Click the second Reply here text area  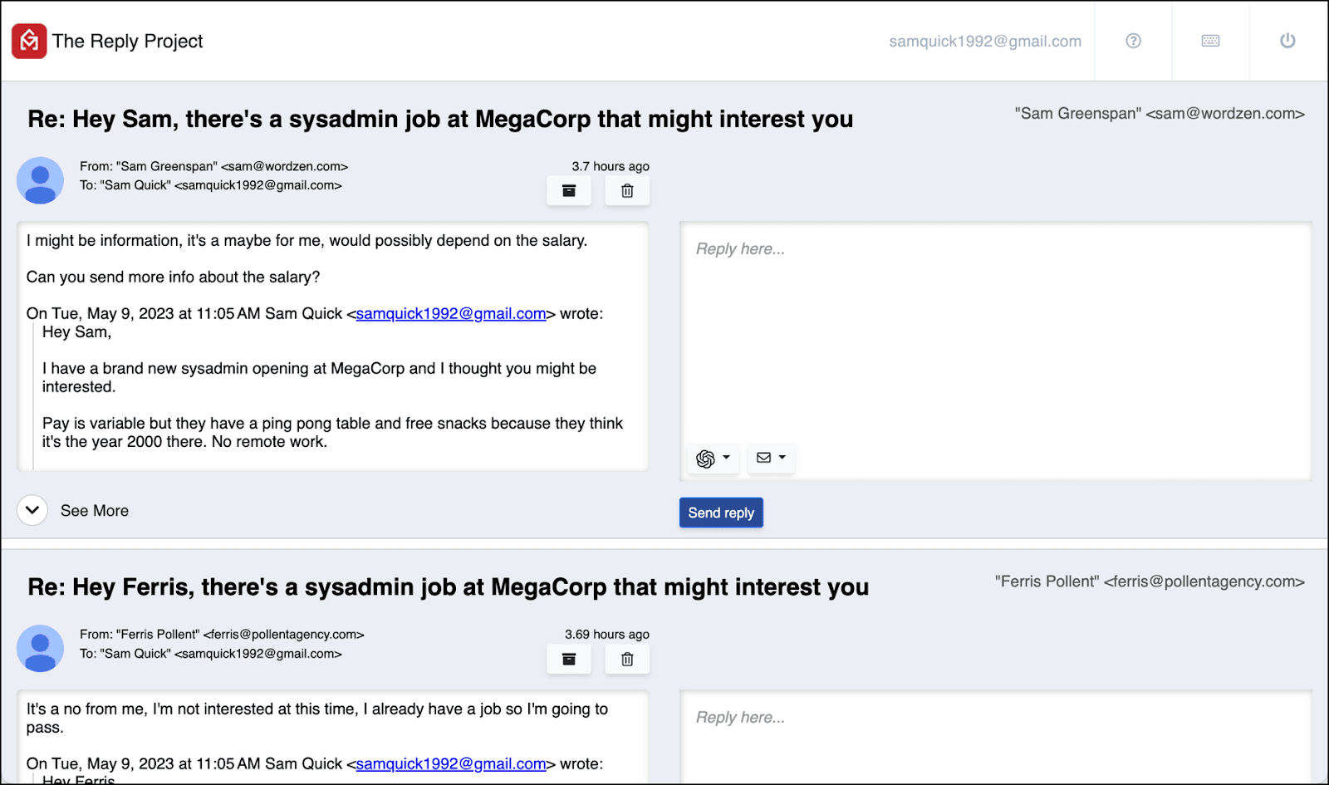tap(996, 738)
